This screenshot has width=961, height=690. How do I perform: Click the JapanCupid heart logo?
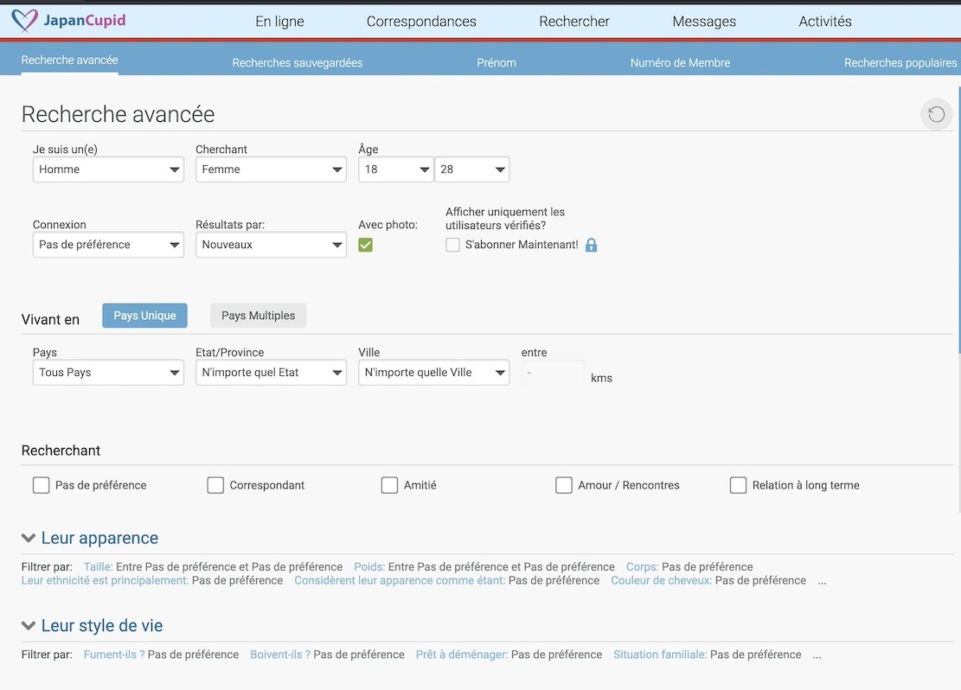click(25, 21)
